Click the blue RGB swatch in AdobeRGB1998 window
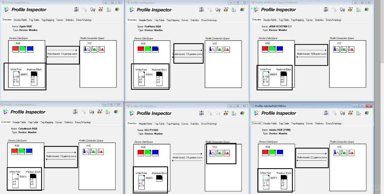Screen dimensions: 384x194 tap(280, 153)
